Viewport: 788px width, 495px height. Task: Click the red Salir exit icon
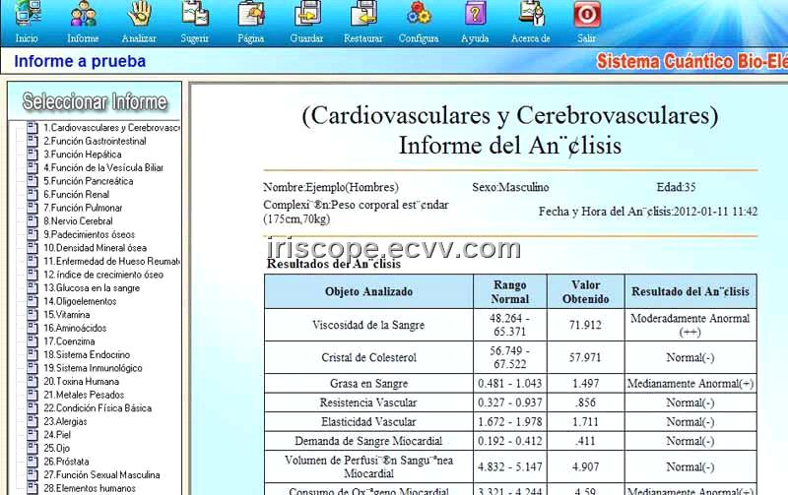tap(587, 16)
